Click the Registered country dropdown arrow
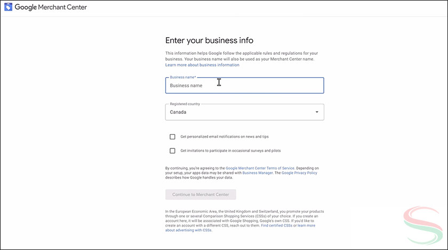This screenshot has height=250, width=448. [x=317, y=112]
